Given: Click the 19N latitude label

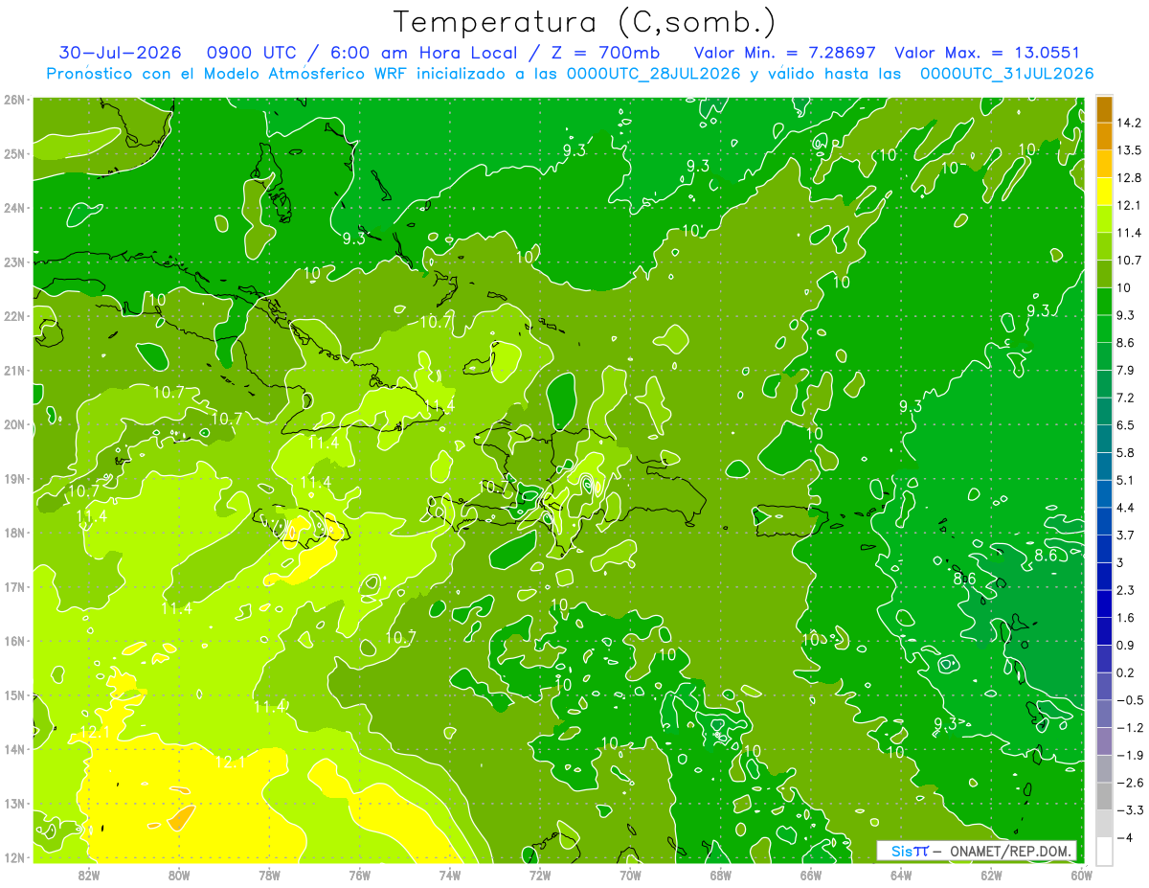Looking at the screenshot, I should (x=14, y=478).
